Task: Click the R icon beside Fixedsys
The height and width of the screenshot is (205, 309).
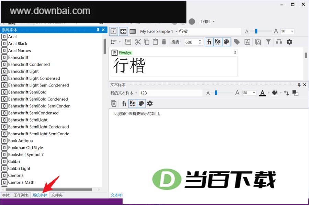Action: click(x=114, y=53)
